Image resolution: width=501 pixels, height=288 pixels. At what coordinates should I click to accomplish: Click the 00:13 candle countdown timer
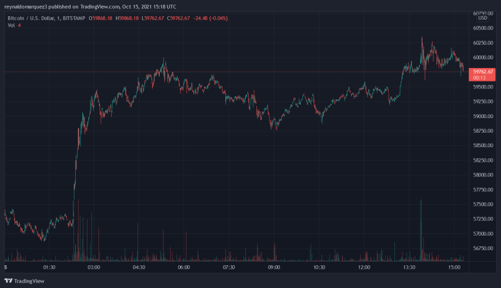(x=479, y=78)
